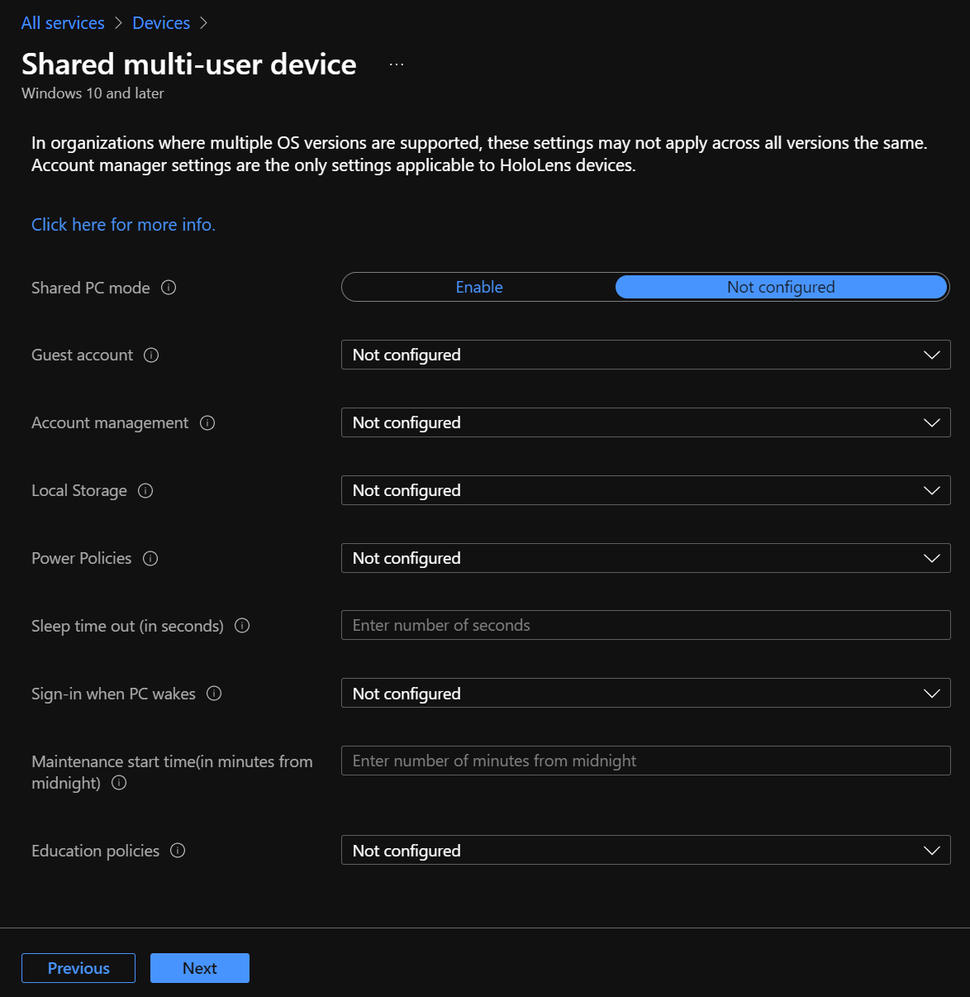
Task: Click the Education policies info icon
Action: pyautogui.click(x=178, y=850)
